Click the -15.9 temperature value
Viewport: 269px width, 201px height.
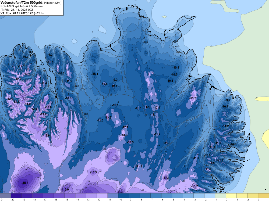pos(65,189)
